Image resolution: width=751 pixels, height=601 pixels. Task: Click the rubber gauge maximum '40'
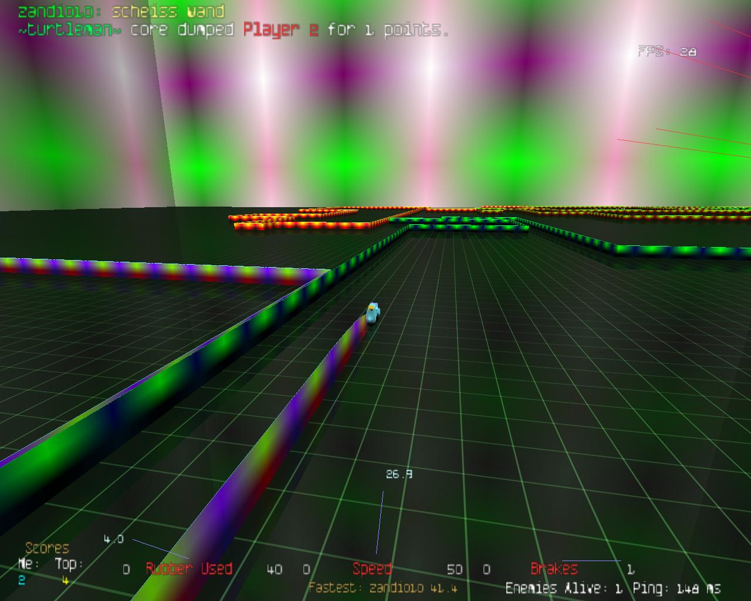[x=274, y=569]
